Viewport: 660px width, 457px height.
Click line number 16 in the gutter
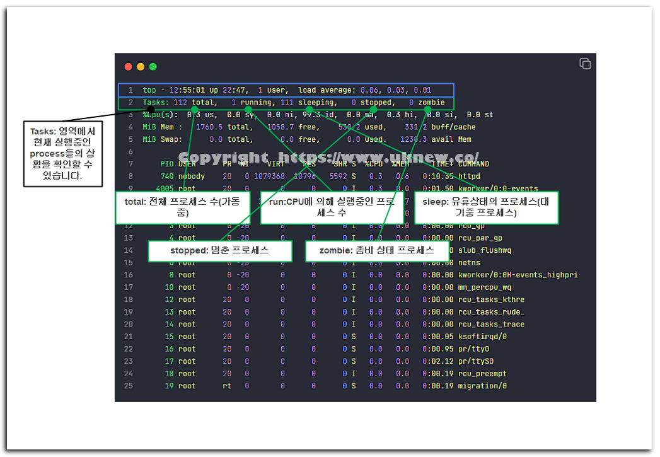click(x=129, y=275)
